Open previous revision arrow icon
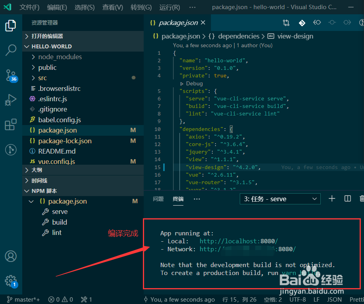 tap(317, 23)
